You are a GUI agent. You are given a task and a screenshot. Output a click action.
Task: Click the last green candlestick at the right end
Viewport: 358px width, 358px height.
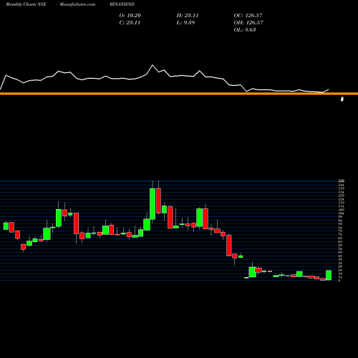(x=329, y=275)
